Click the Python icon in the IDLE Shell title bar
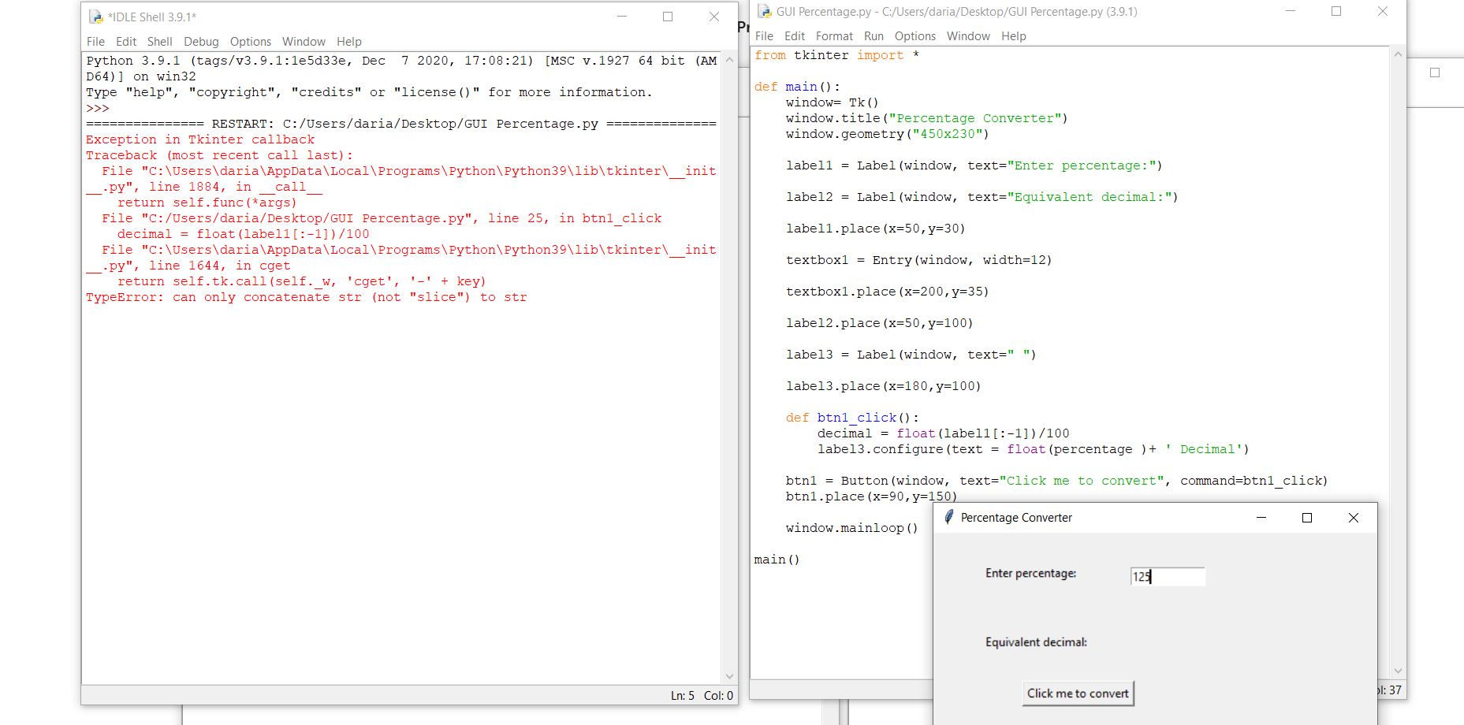1464x725 pixels. click(x=96, y=16)
